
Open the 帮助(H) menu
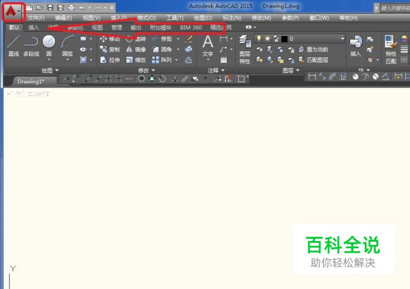[348, 18]
